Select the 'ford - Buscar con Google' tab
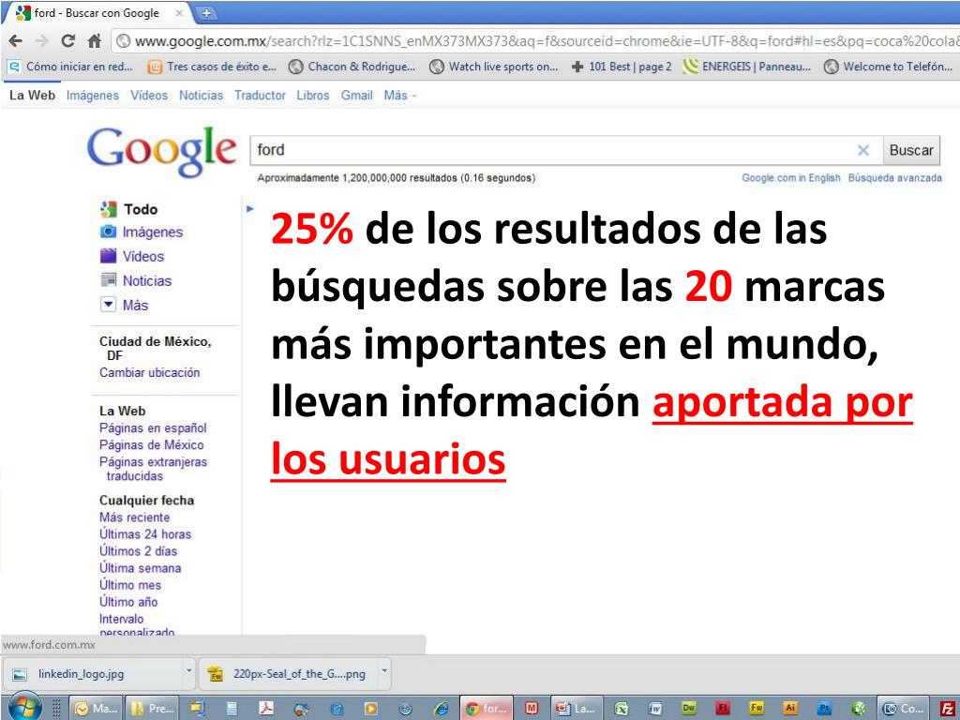Viewport: 960px width, 720px height. (x=97, y=12)
